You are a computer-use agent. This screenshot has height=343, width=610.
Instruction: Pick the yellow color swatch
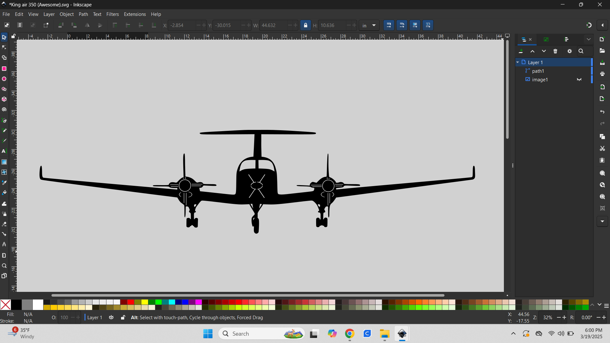click(145, 302)
